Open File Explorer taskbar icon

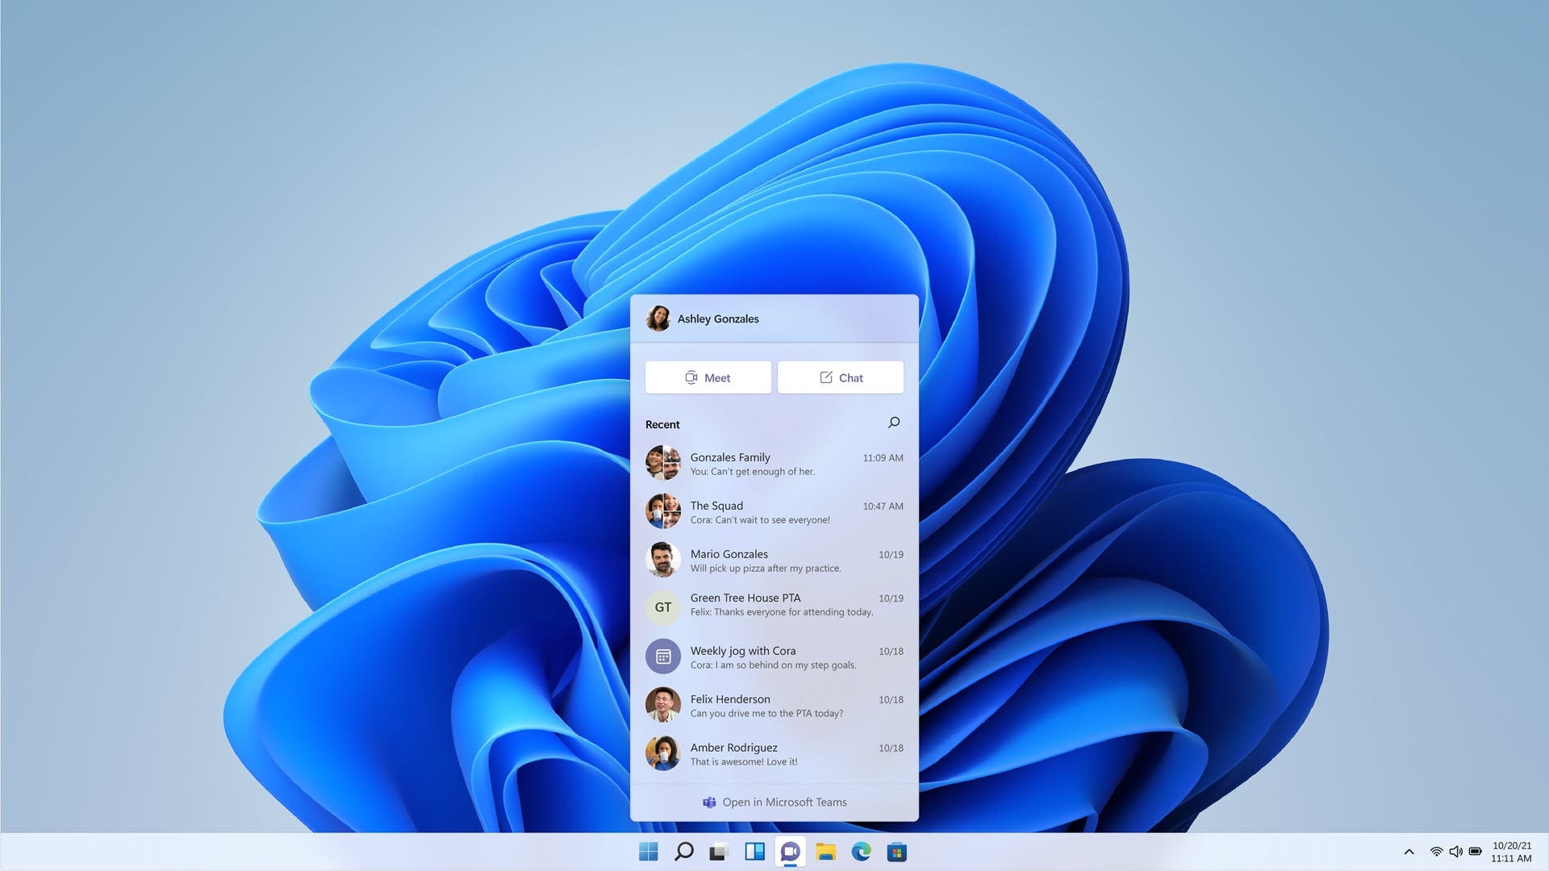click(x=829, y=852)
